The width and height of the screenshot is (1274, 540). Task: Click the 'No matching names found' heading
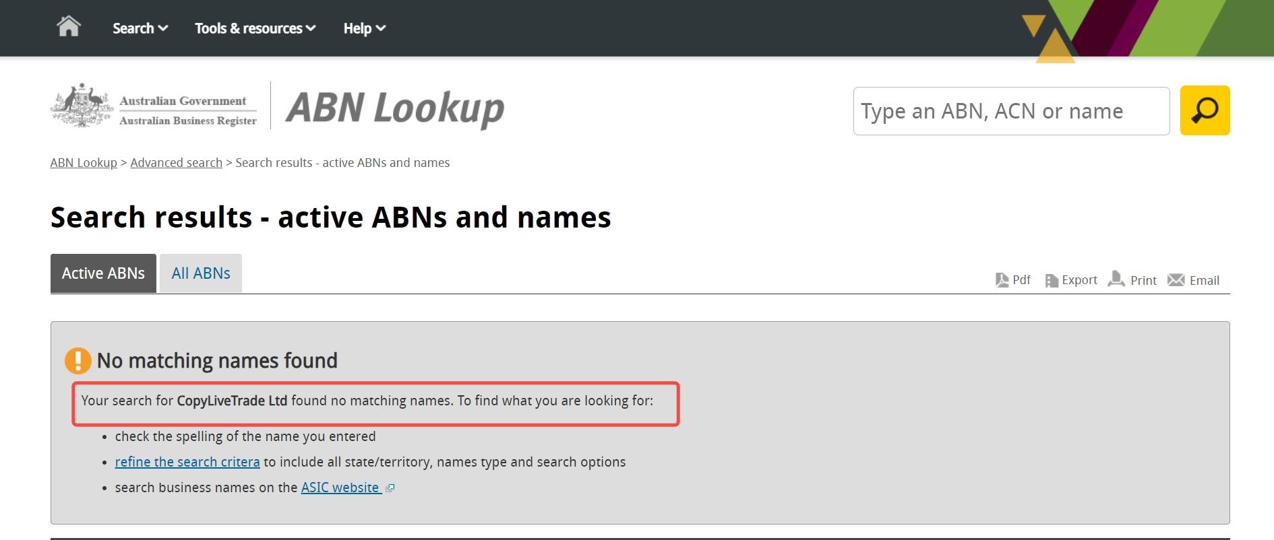[x=217, y=361]
